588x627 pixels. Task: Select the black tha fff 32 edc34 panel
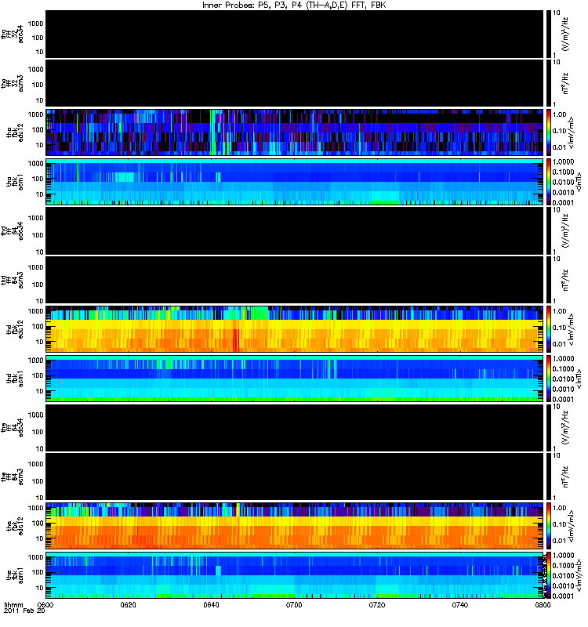click(294, 34)
